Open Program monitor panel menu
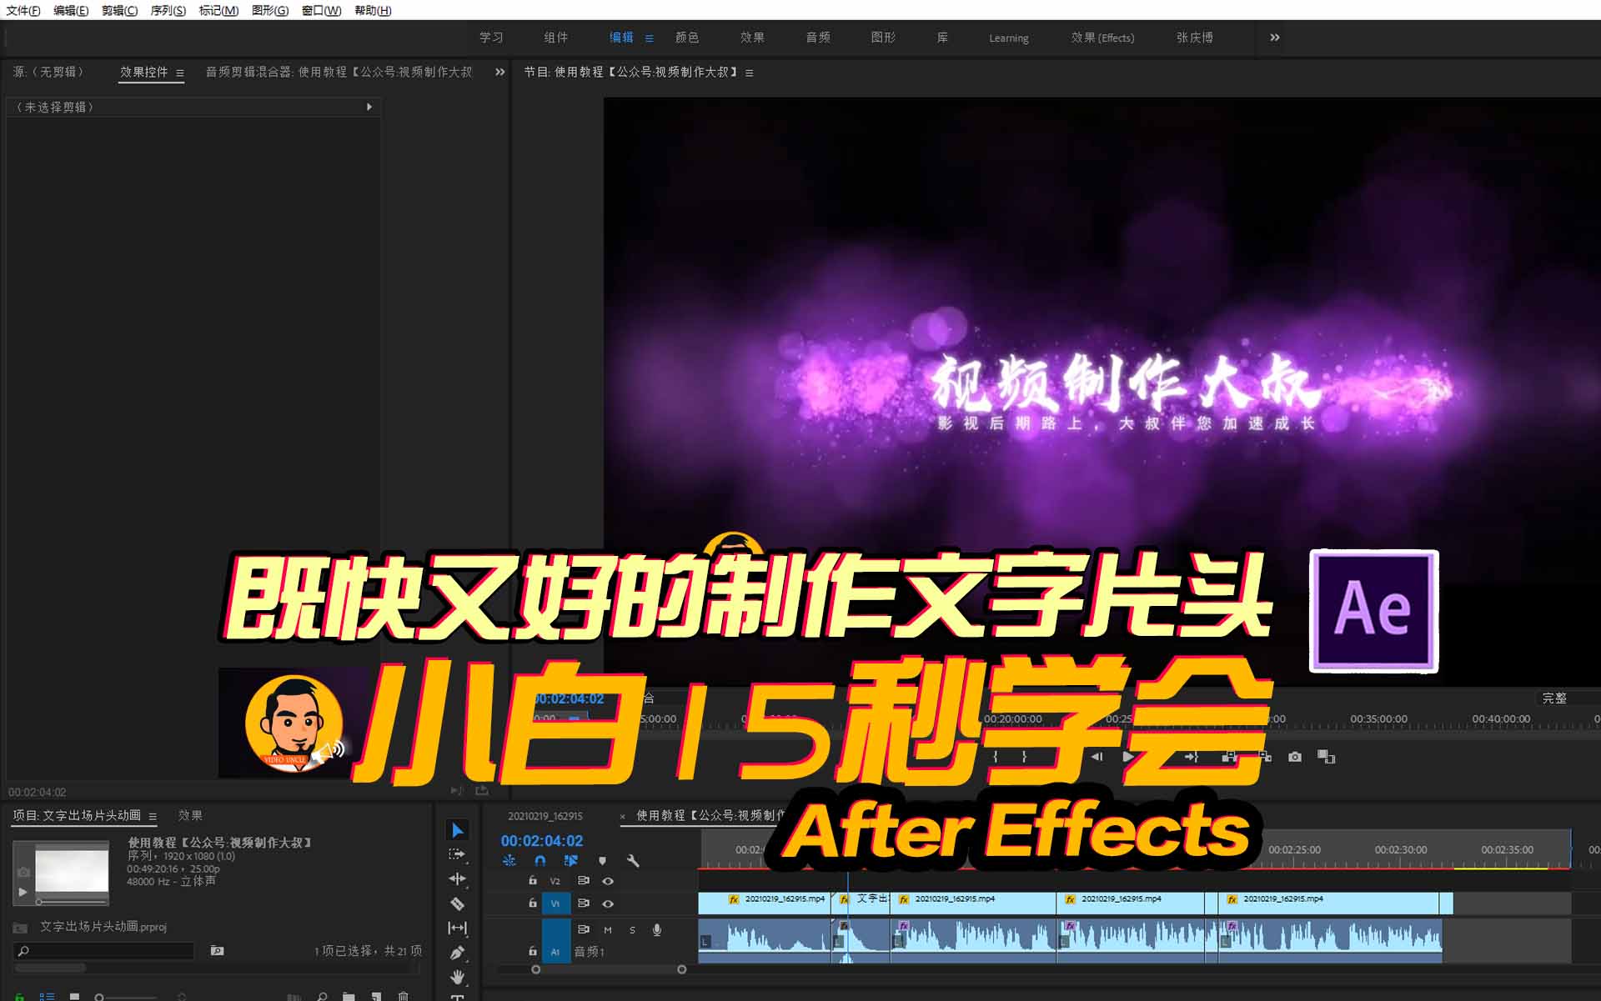 [x=750, y=73]
